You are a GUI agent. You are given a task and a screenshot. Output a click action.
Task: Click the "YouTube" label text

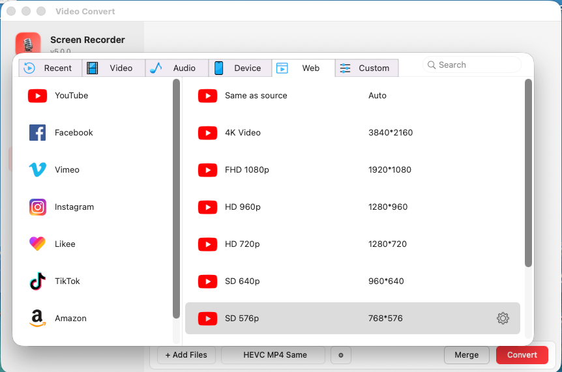pos(71,96)
